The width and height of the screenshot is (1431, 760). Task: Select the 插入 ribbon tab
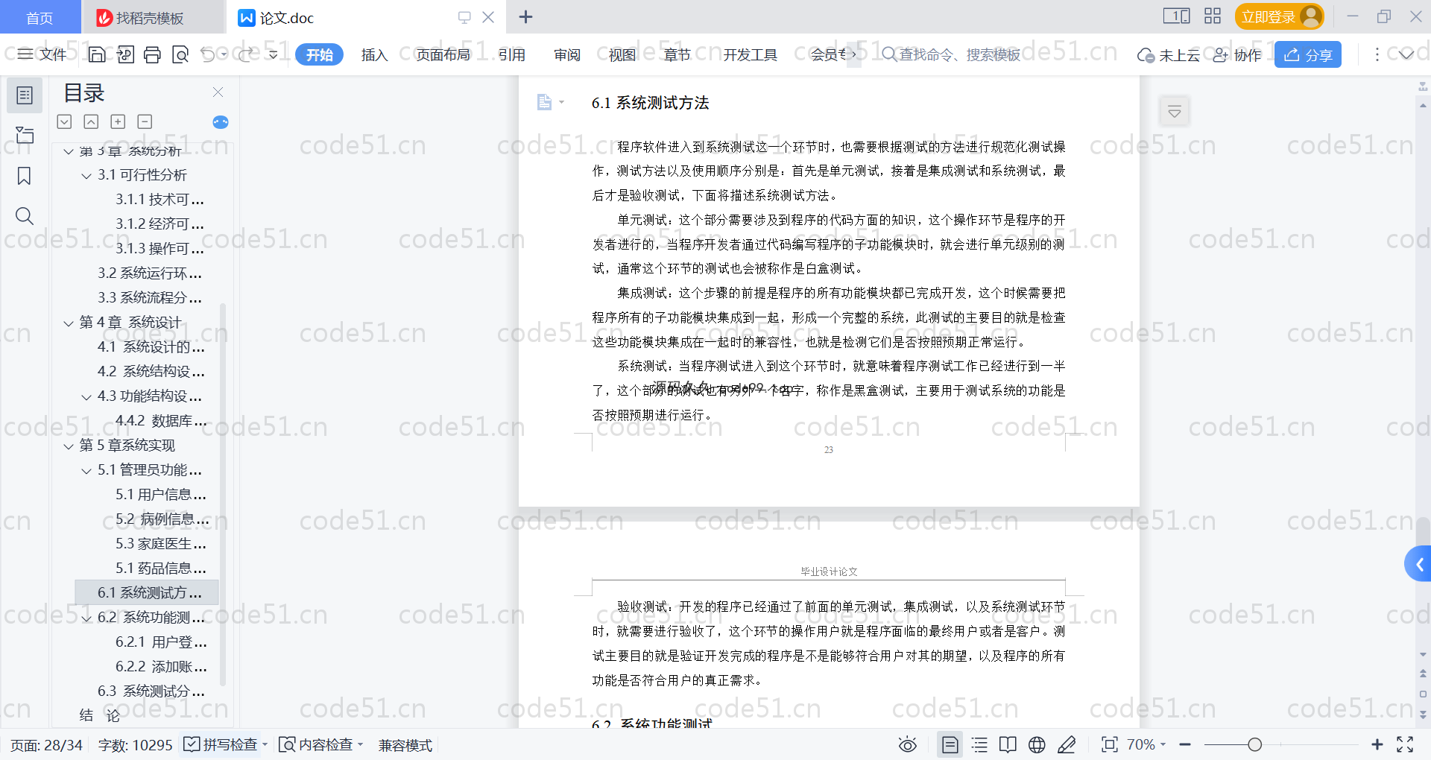pos(374,54)
